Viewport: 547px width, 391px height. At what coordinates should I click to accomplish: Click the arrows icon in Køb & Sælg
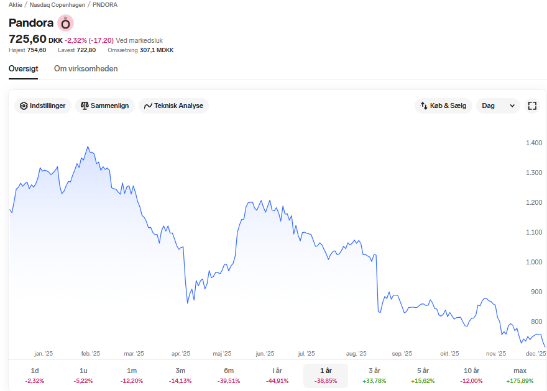(424, 106)
